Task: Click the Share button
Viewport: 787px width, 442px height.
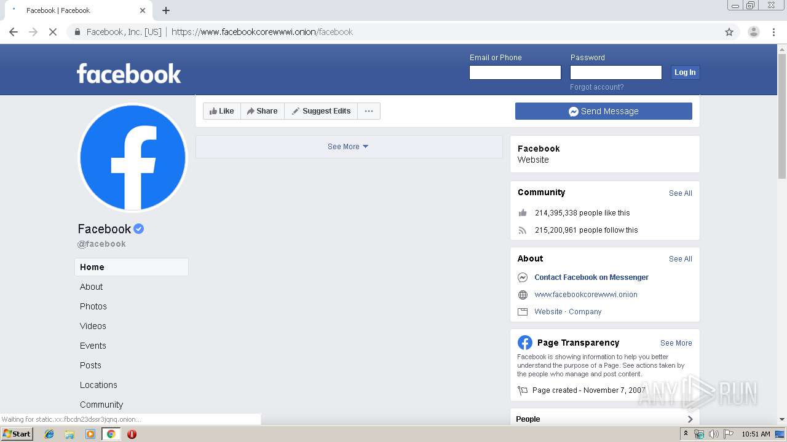Action: point(263,111)
